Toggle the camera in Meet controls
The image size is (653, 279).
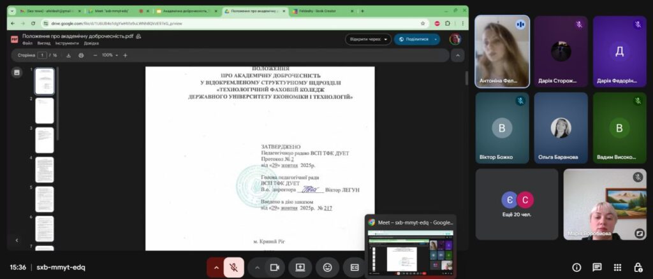275,268
